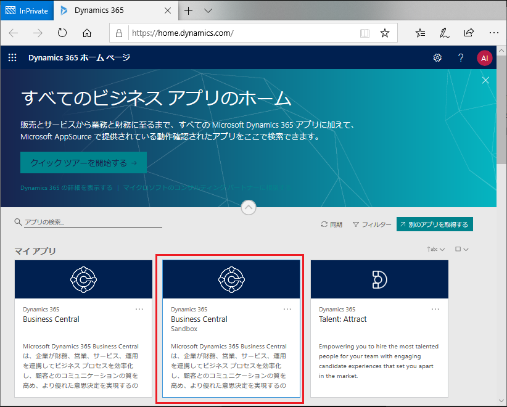The height and width of the screenshot is (407, 507).
Task: Click the Talent: Attract title text
Action: click(343, 319)
